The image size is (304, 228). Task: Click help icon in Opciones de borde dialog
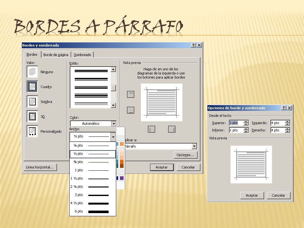[284, 108]
